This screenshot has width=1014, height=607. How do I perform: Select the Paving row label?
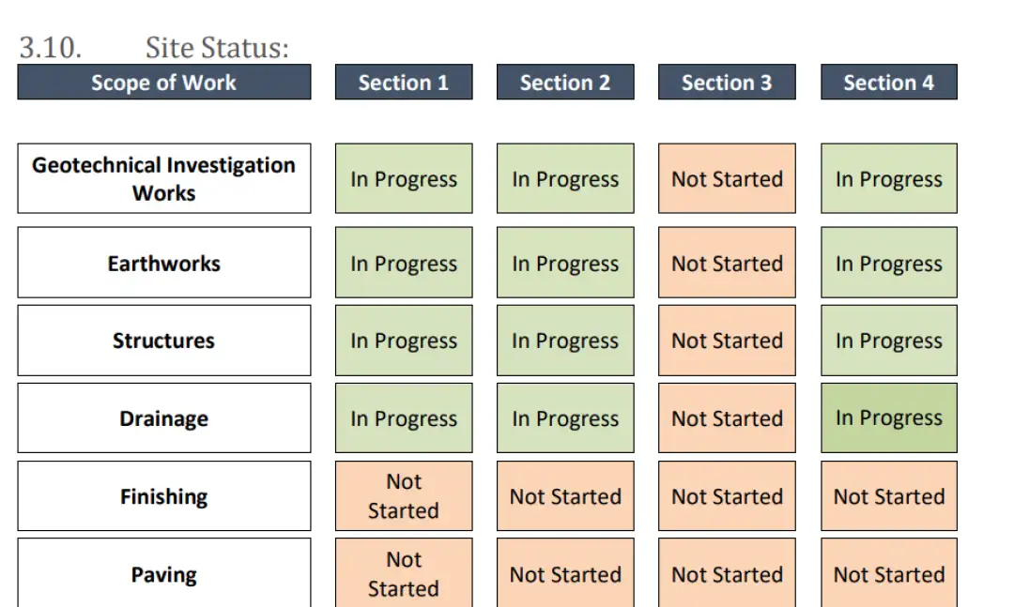163,573
